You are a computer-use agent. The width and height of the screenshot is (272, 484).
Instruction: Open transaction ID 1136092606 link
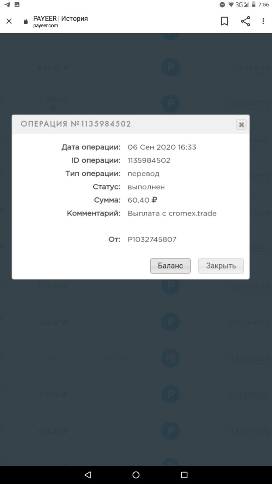pyautogui.click(x=249, y=395)
